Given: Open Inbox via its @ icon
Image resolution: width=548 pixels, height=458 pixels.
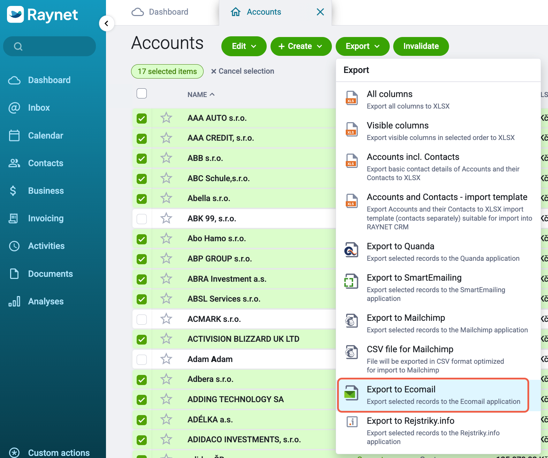Looking at the screenshot, I should (x=14, y=108).
